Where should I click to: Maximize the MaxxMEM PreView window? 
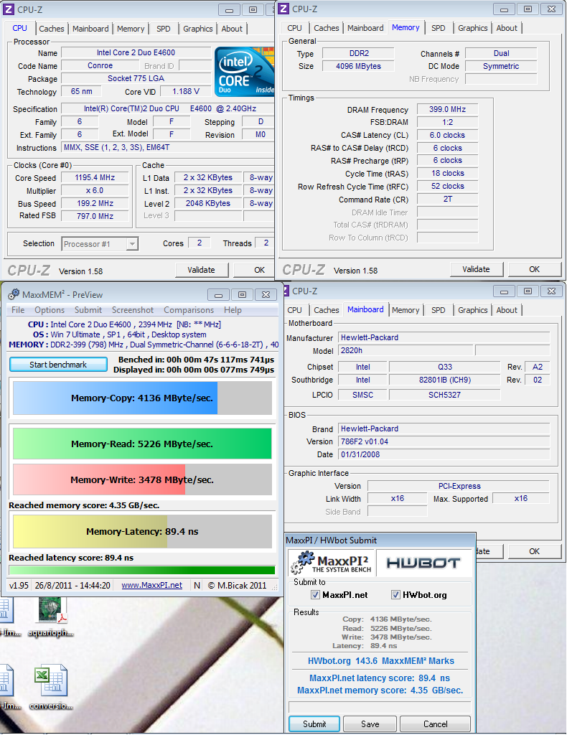243,295
